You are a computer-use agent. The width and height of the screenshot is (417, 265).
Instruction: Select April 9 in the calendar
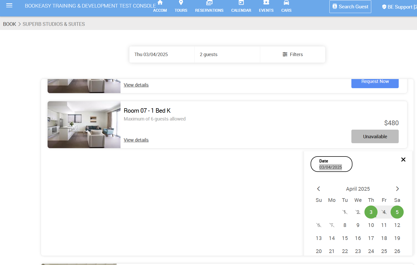pyautogui.click(x=358, y=225)
